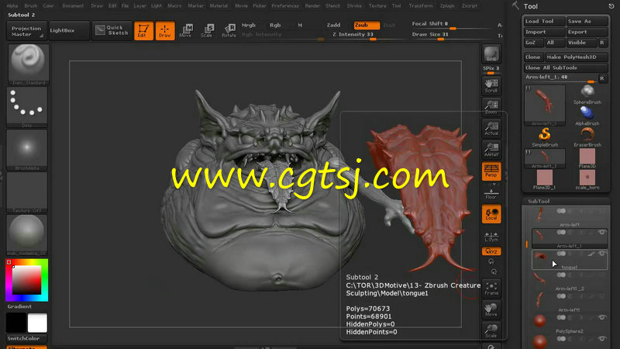Image resolution: width=620 pixels, height=349 pixels.
Task: Toggle visibility eye of tongue1 subtool
Action: click(x=602, y=254)
